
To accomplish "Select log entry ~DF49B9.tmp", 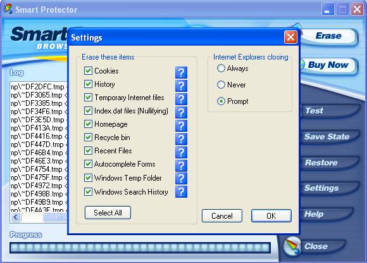I will [39, 202].
